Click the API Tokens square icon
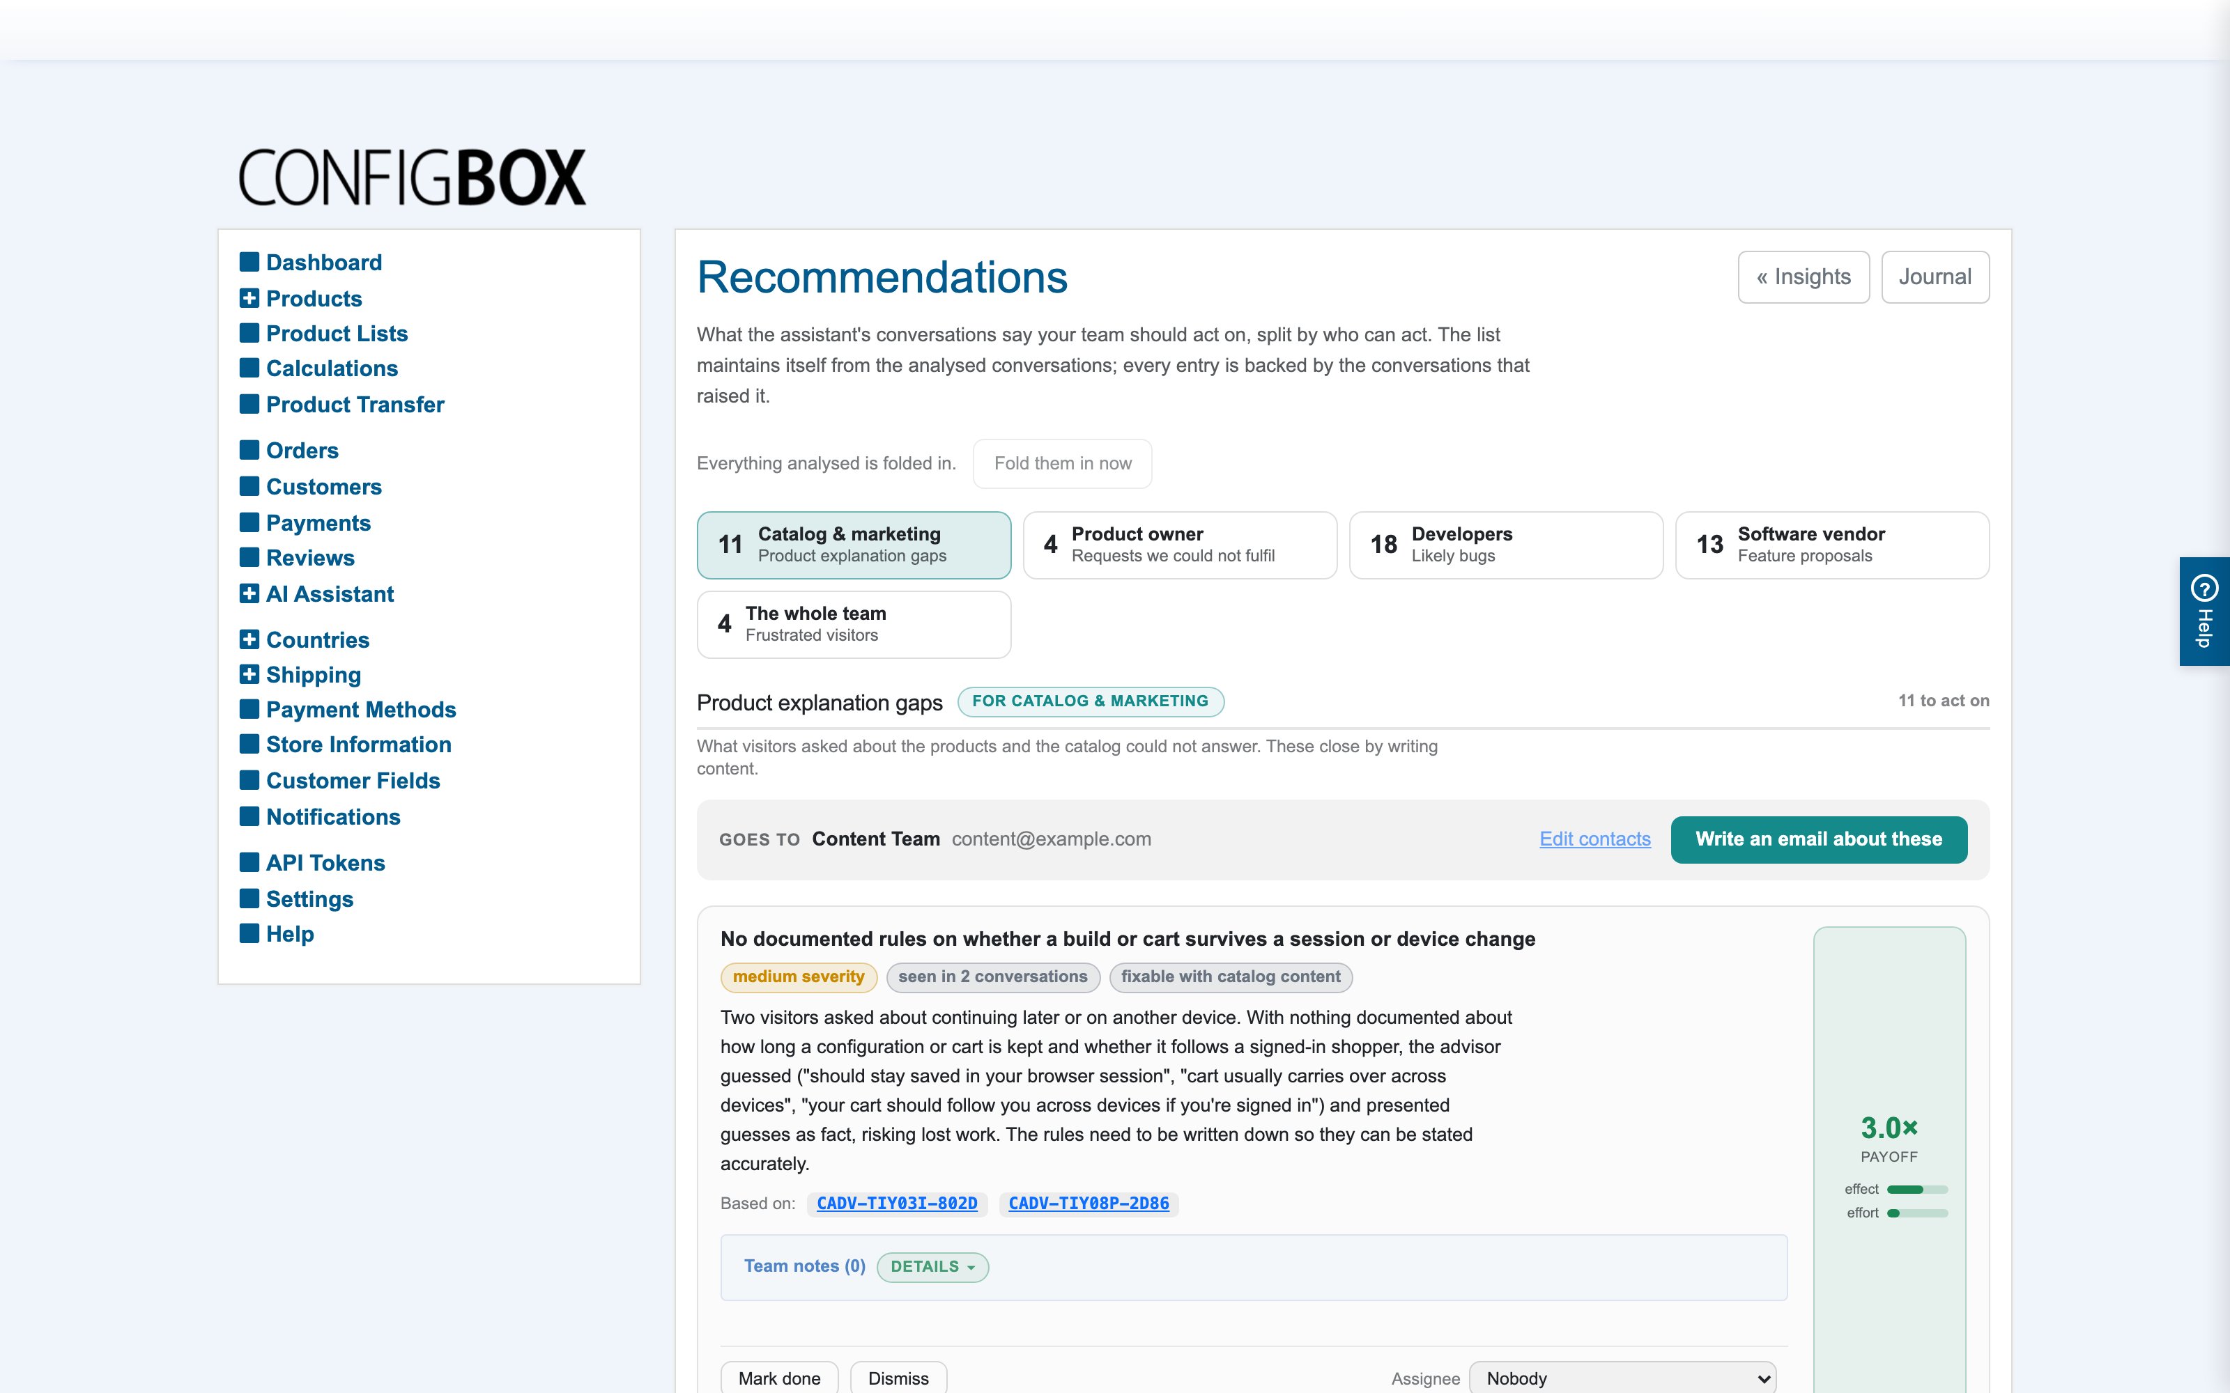 pos(249,862)
